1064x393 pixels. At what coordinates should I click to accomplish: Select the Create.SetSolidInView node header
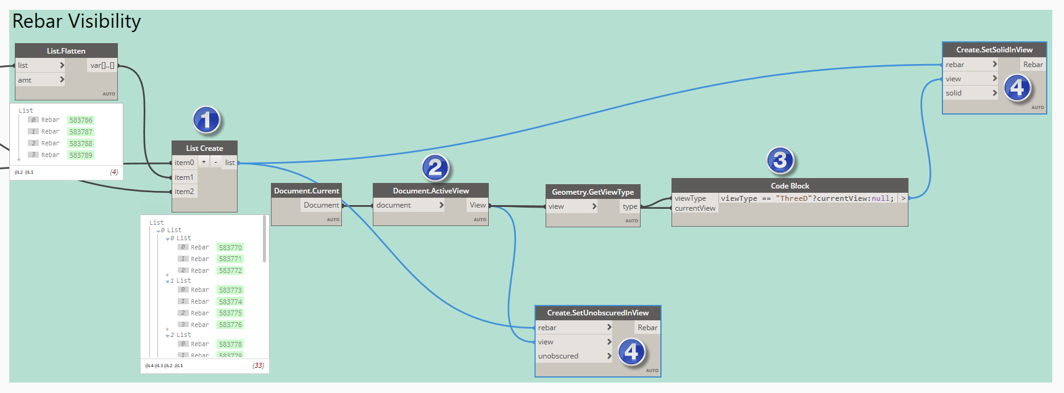coord(994,49)
